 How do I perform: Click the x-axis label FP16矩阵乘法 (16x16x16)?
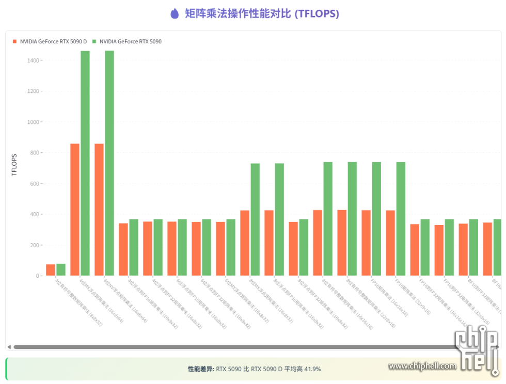(389, 297)
